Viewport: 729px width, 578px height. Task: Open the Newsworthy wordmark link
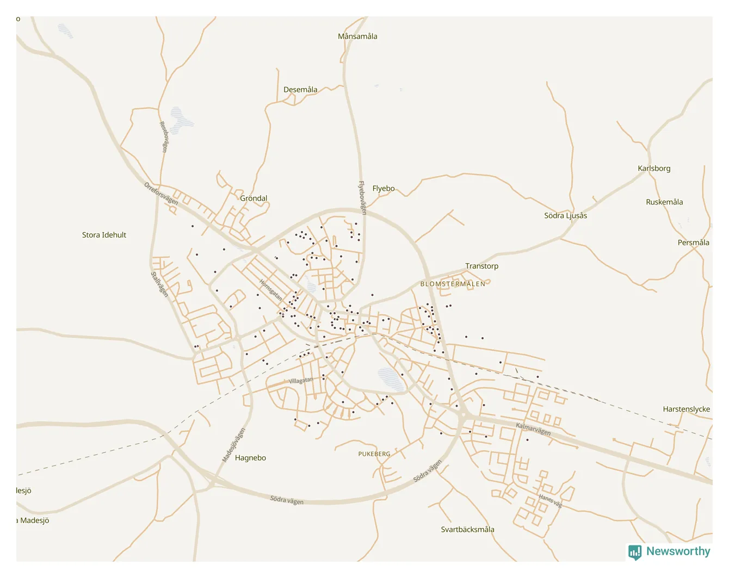[678, 551]
